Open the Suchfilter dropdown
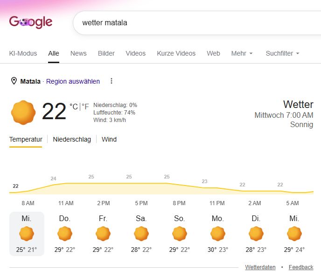Image resolution: width=321 pixels, height=272 pixels. tap(283, 53)
